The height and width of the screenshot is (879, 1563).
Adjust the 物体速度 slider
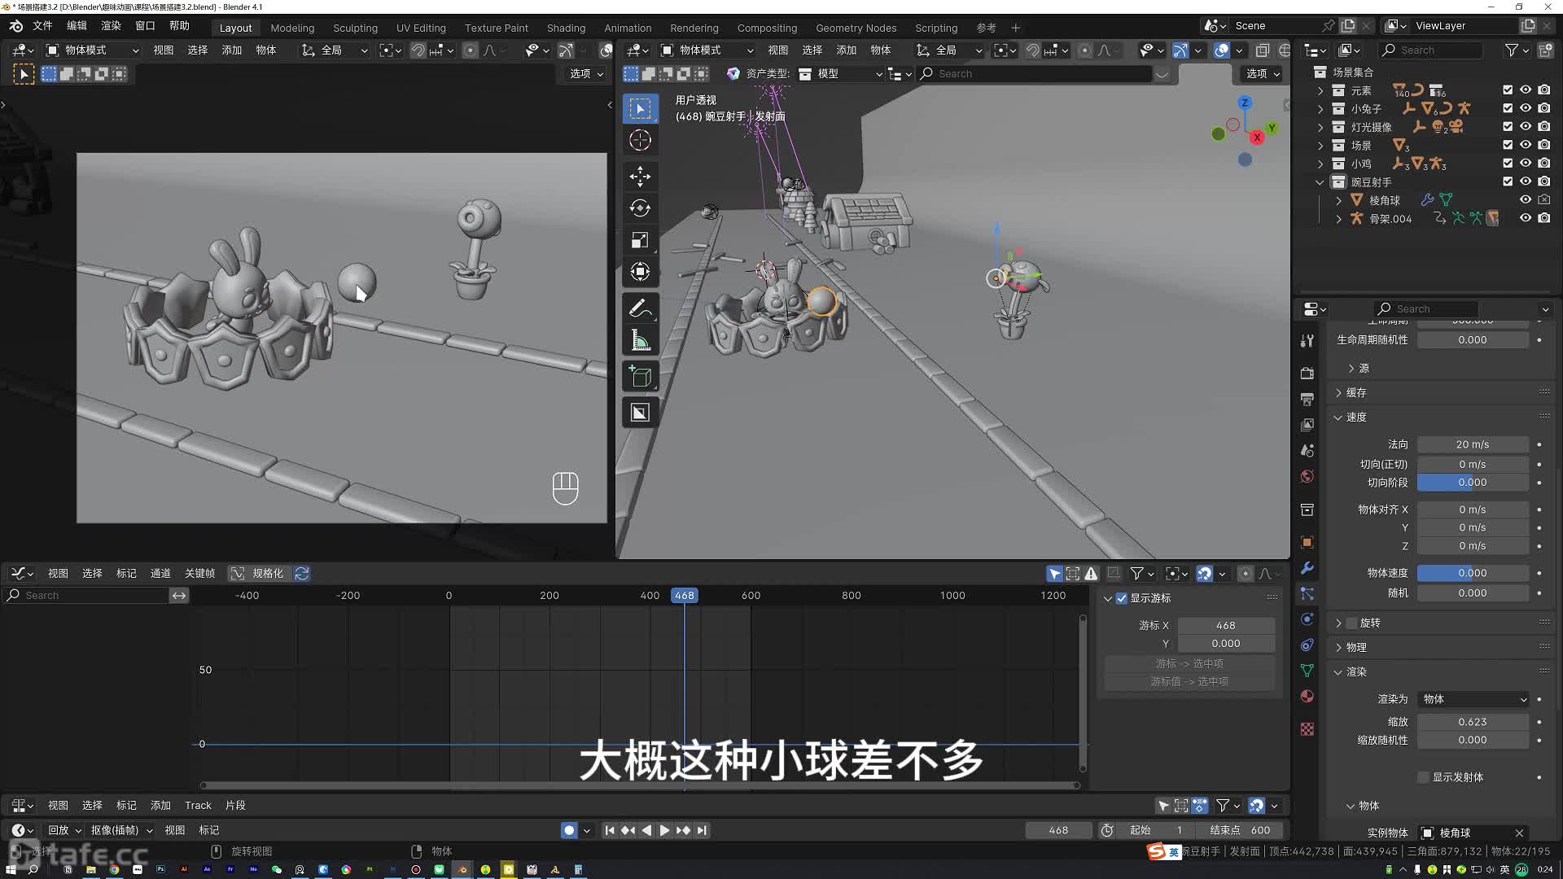[1473, 573]
